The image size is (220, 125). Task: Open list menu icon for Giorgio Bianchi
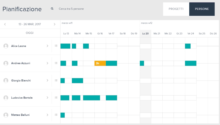[56, 80]
